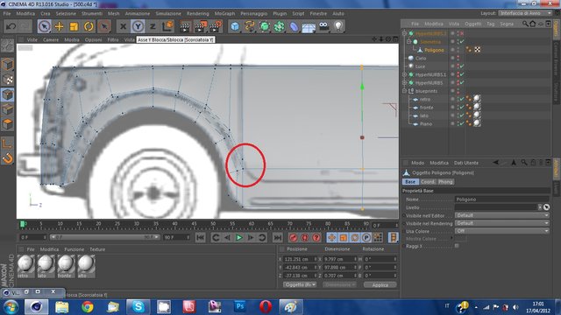561x315 pixels.
Task: Click the Render View clapperboard icon
Action: coord(185,26)
